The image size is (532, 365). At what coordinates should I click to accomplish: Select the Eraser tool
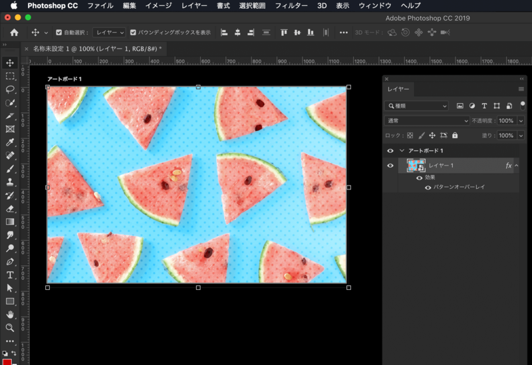point(10,209)
